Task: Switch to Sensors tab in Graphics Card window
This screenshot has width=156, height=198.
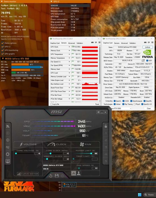Action: coord(117,43)
